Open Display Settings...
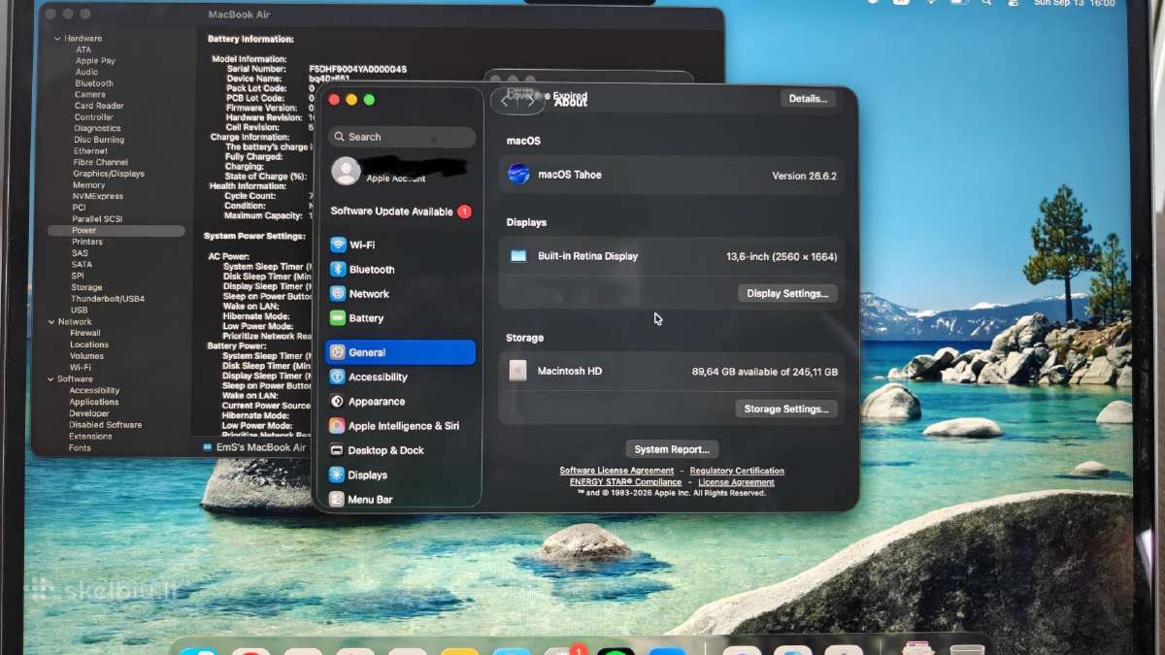The image size is (1165, 655). click(x=787, y=293)
